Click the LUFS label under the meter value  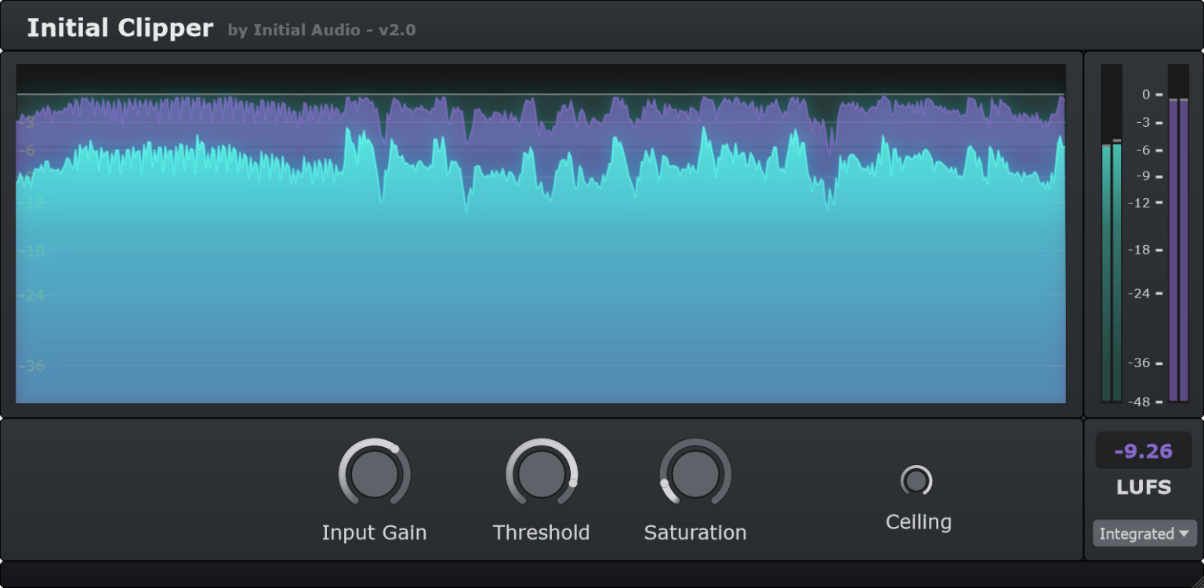(x=1144, y=487)
